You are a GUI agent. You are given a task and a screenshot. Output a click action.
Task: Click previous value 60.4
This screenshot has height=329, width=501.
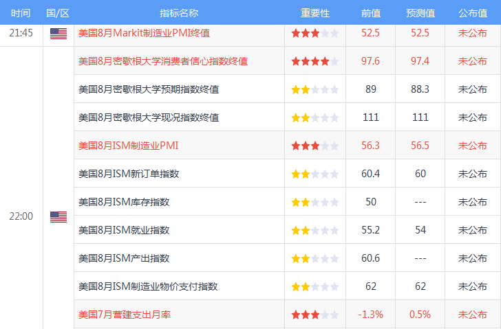point(371,174)
